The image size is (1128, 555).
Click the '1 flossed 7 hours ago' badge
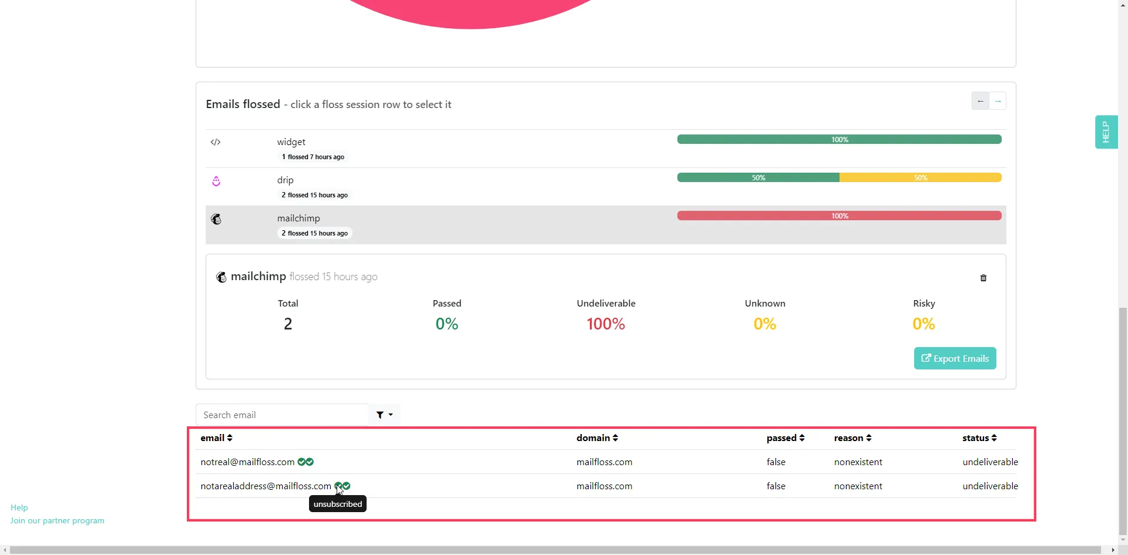[313, 157]
